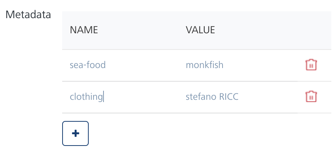334x155 pixels.
Task: Click the NAME column header
Action: 84,30
